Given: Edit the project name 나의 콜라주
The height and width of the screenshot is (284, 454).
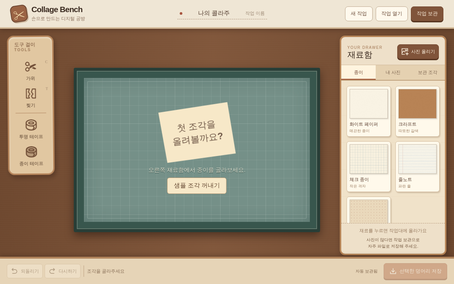Looking at the screenshot, I should point(214,13).
